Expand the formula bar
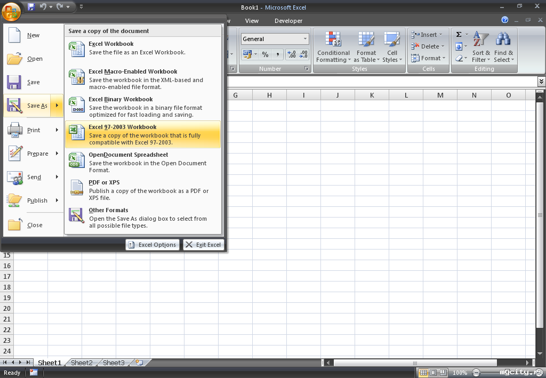 tap(541, 82)
